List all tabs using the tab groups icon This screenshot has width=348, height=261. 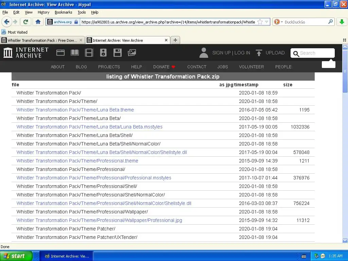(x=345, y=40)
